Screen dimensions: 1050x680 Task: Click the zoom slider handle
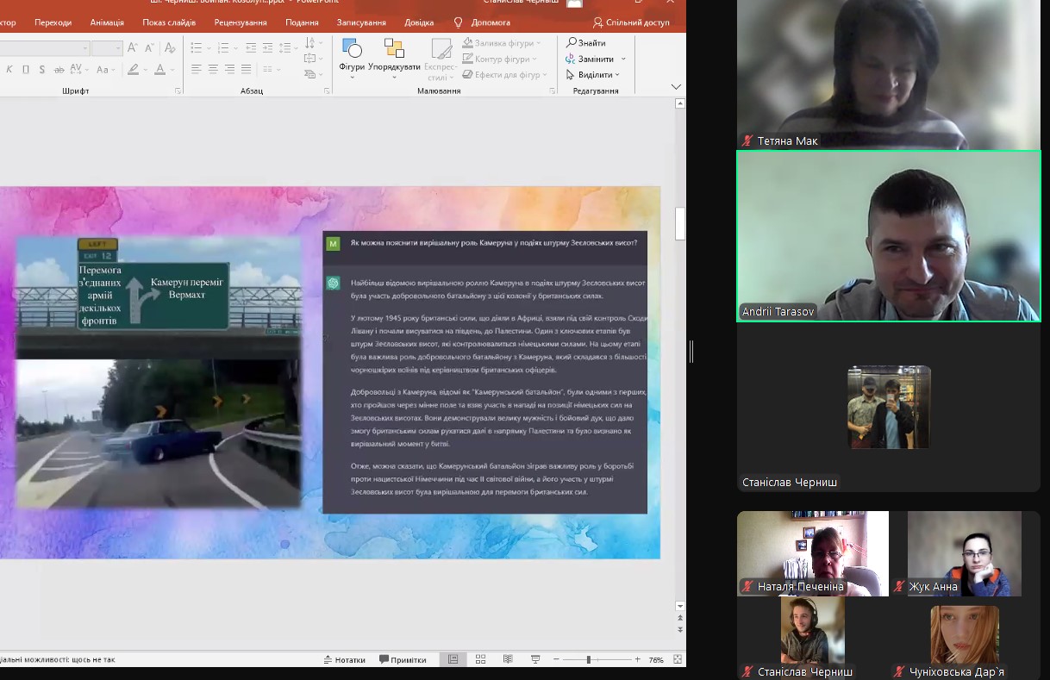coord(588,659)
